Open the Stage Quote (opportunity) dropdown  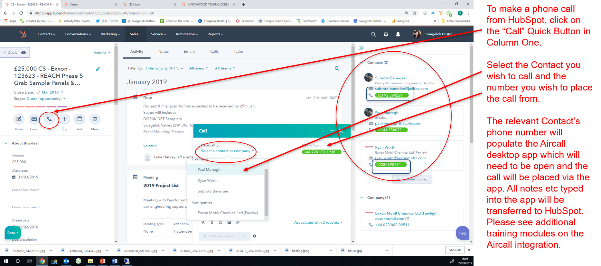[x=46, y=99]
